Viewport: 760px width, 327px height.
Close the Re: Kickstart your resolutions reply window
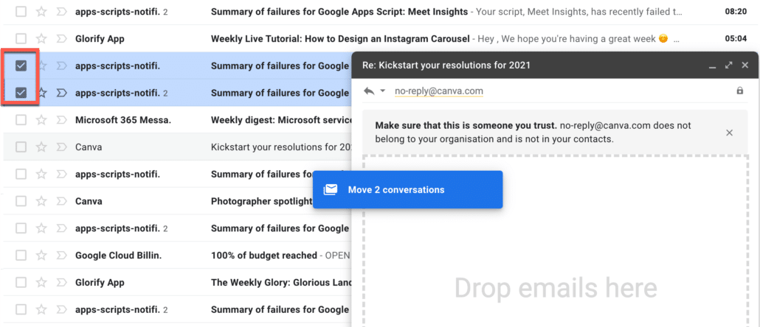point(745,66)
